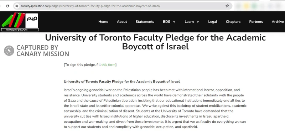Open the About menu item
The image size is (285, 133).
122,22
